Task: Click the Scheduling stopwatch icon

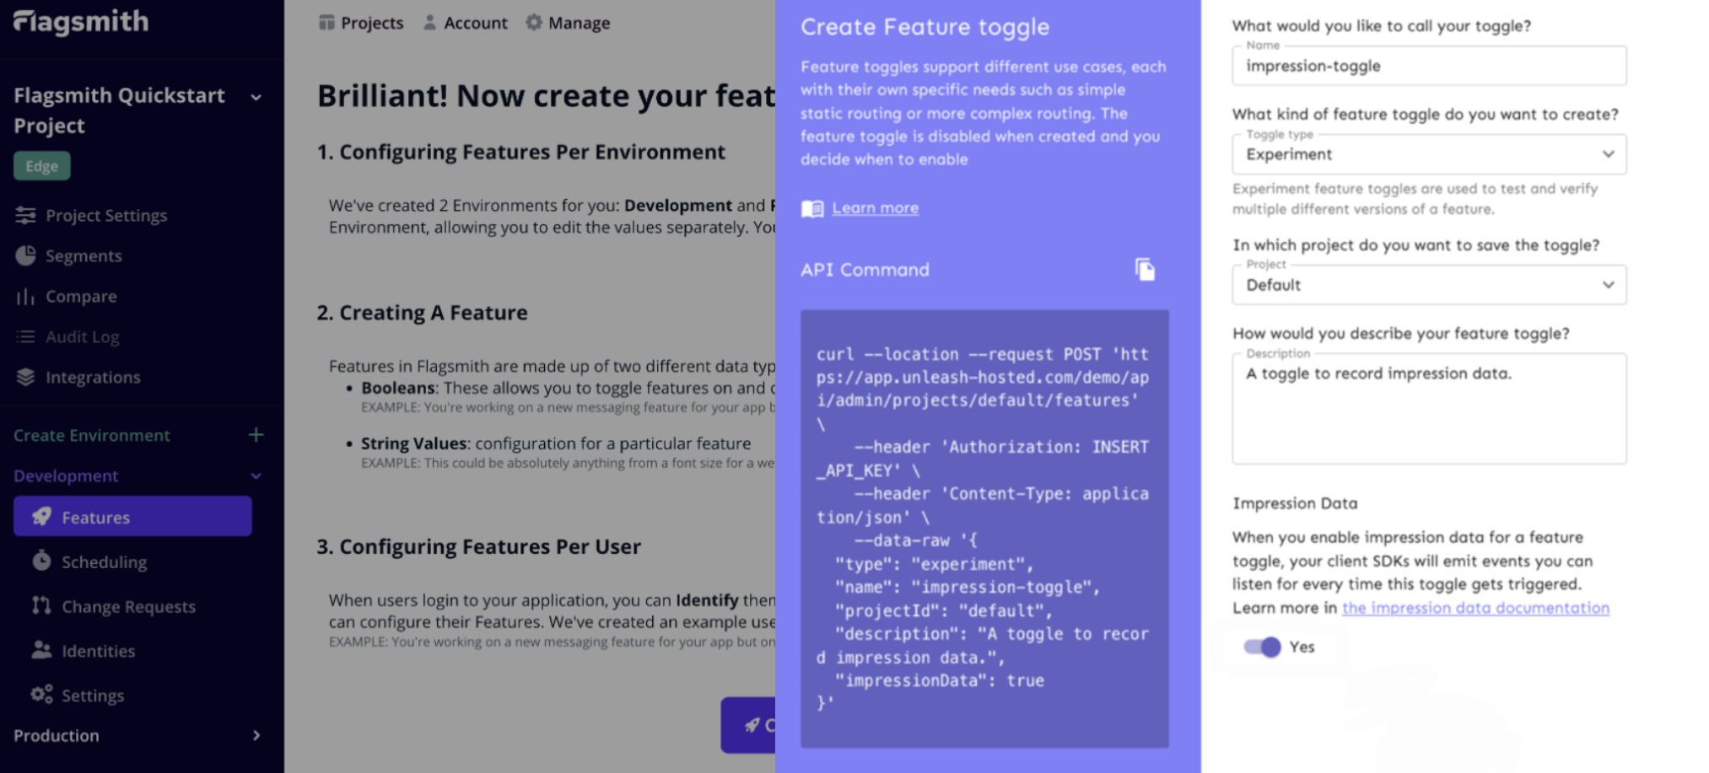Action: point(41,561)
